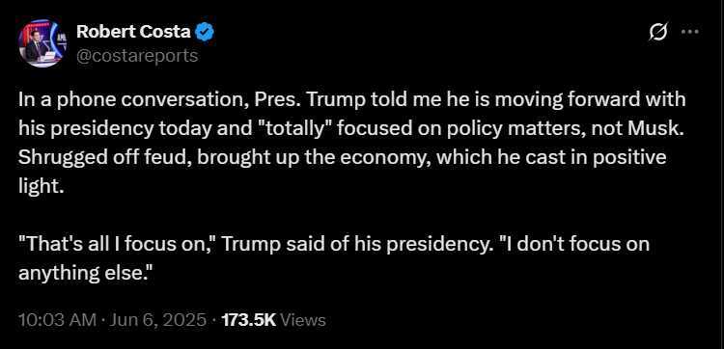
Task: Open the three-dot more options menu
Action: 690,32
